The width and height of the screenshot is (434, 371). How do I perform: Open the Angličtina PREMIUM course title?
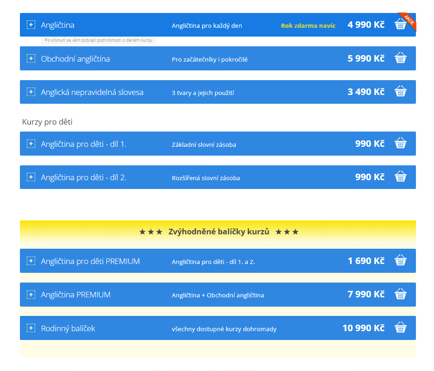click(75, 295)
